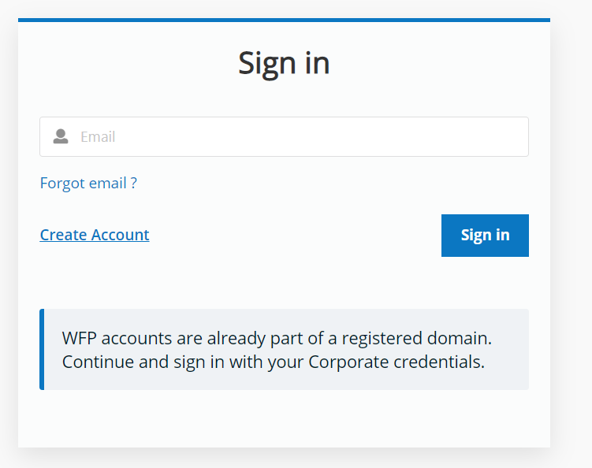Image resolution: width=592 pixels, height=468 pixels.
Task: Click the word Forgot in the recovery link
Action: click(61, 184)
